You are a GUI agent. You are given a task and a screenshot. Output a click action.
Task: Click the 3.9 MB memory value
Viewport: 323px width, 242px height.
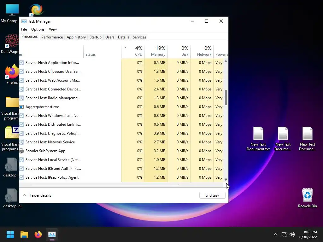point(159,133)
